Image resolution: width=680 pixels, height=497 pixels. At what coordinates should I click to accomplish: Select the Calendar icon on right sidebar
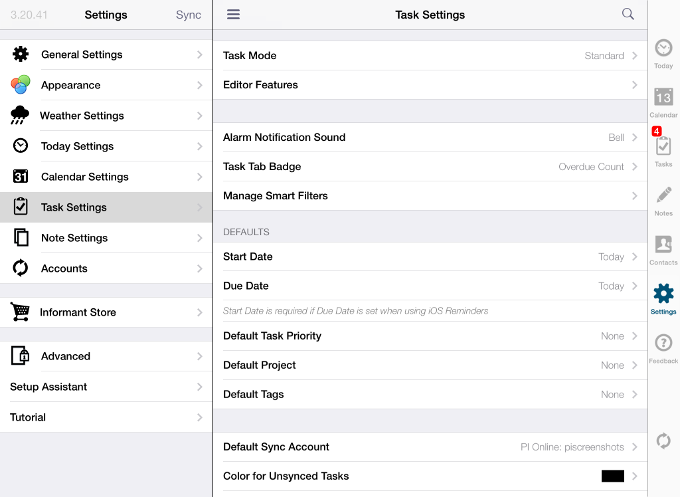(663, 101)
